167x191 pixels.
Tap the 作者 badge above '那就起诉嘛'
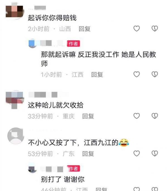click(73, 43)
